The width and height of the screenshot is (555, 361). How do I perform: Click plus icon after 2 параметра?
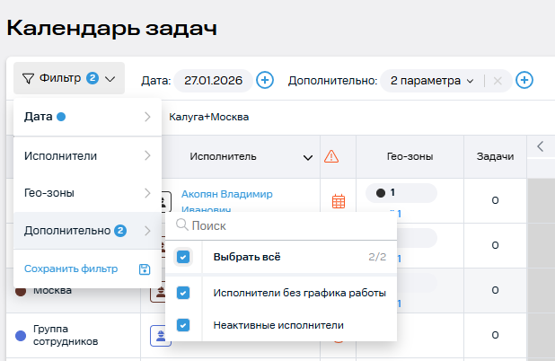[524, 80]
